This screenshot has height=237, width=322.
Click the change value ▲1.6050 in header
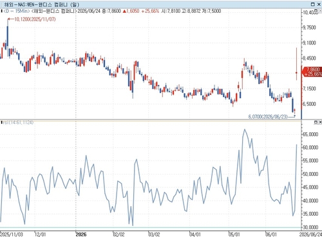(x=131, y=11)
